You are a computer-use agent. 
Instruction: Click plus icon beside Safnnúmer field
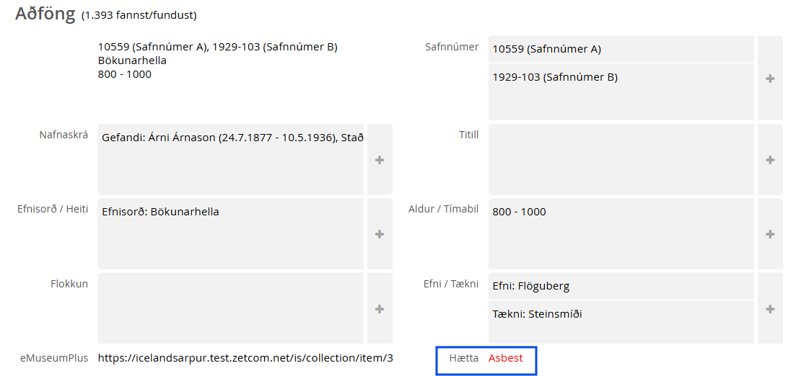770,79
